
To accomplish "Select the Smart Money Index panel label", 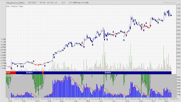I will point(14,76).
